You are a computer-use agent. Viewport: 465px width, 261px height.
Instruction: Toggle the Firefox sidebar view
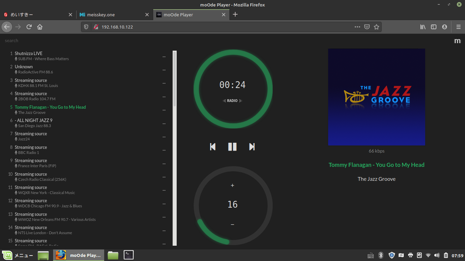434,27
